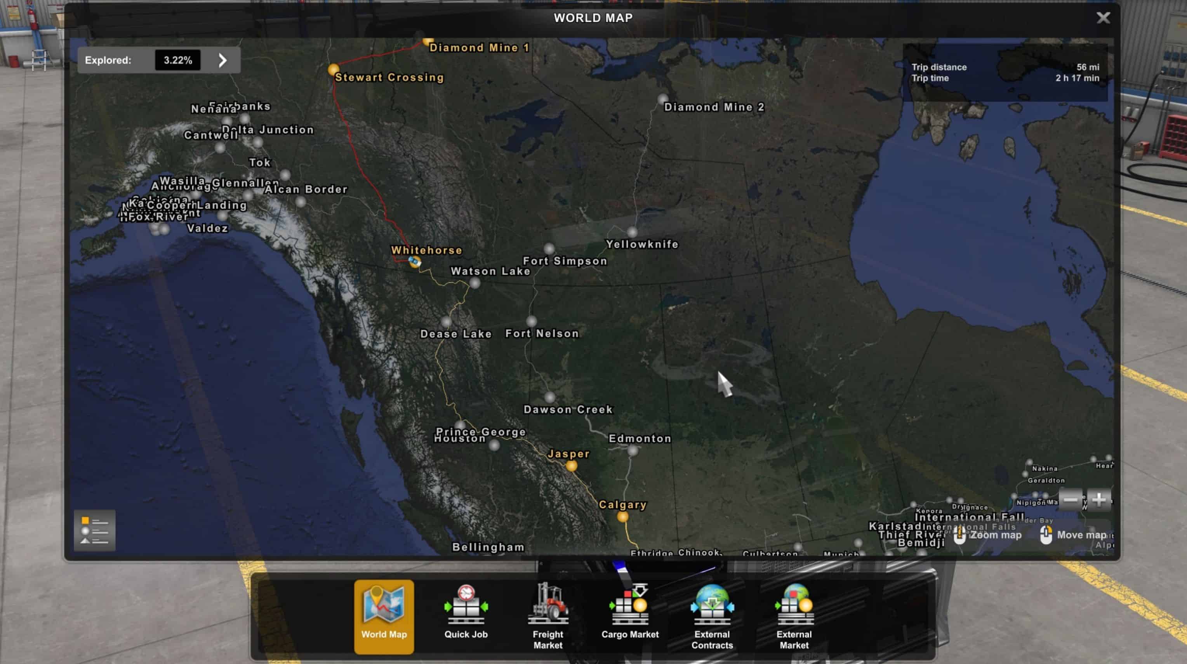1187x664 pixels.
Task: Click the Fort Nelson city marker
Action: (x=531, y=321)
